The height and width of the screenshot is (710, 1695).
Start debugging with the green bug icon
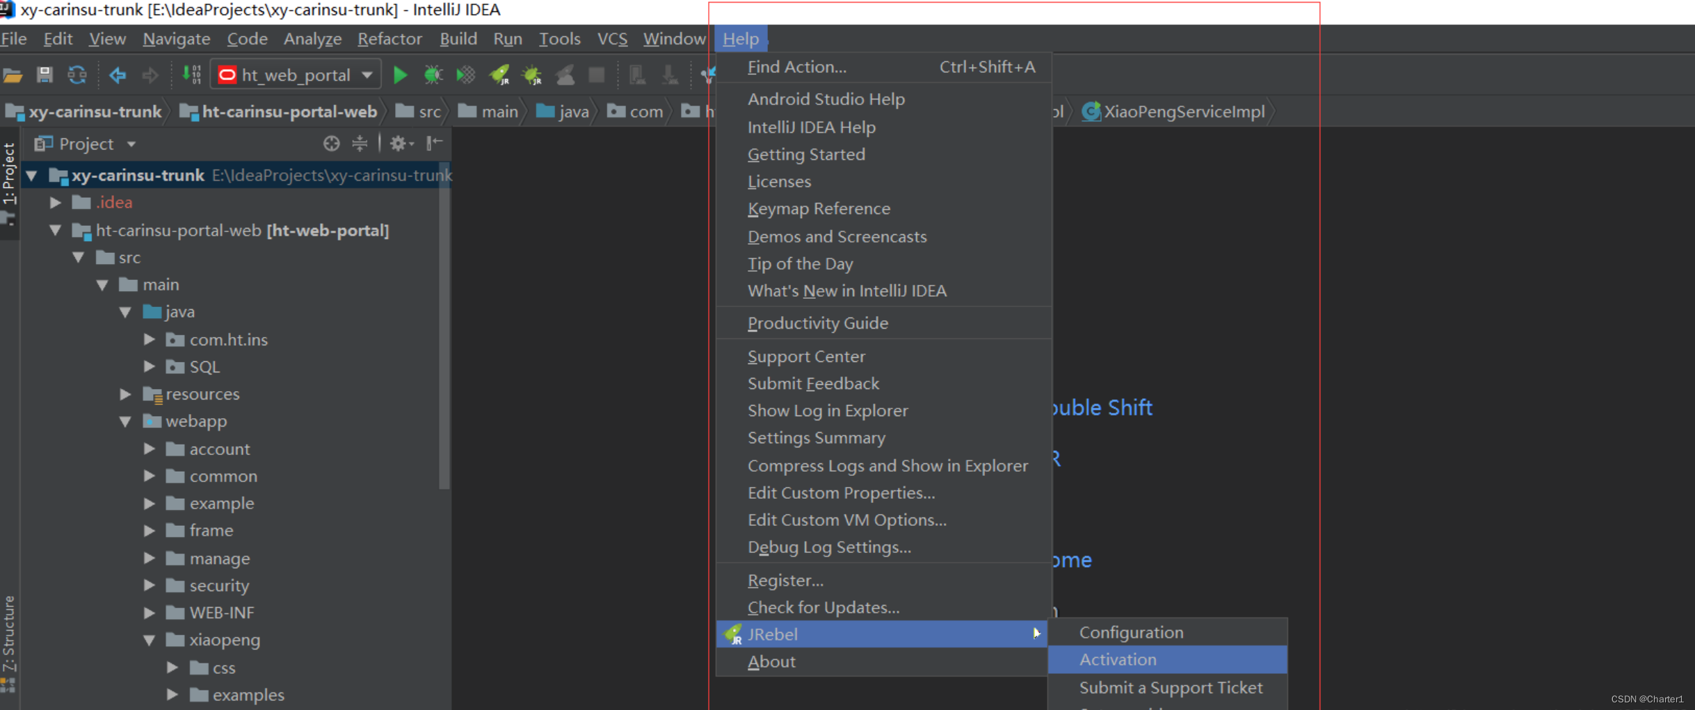[433, 75]
